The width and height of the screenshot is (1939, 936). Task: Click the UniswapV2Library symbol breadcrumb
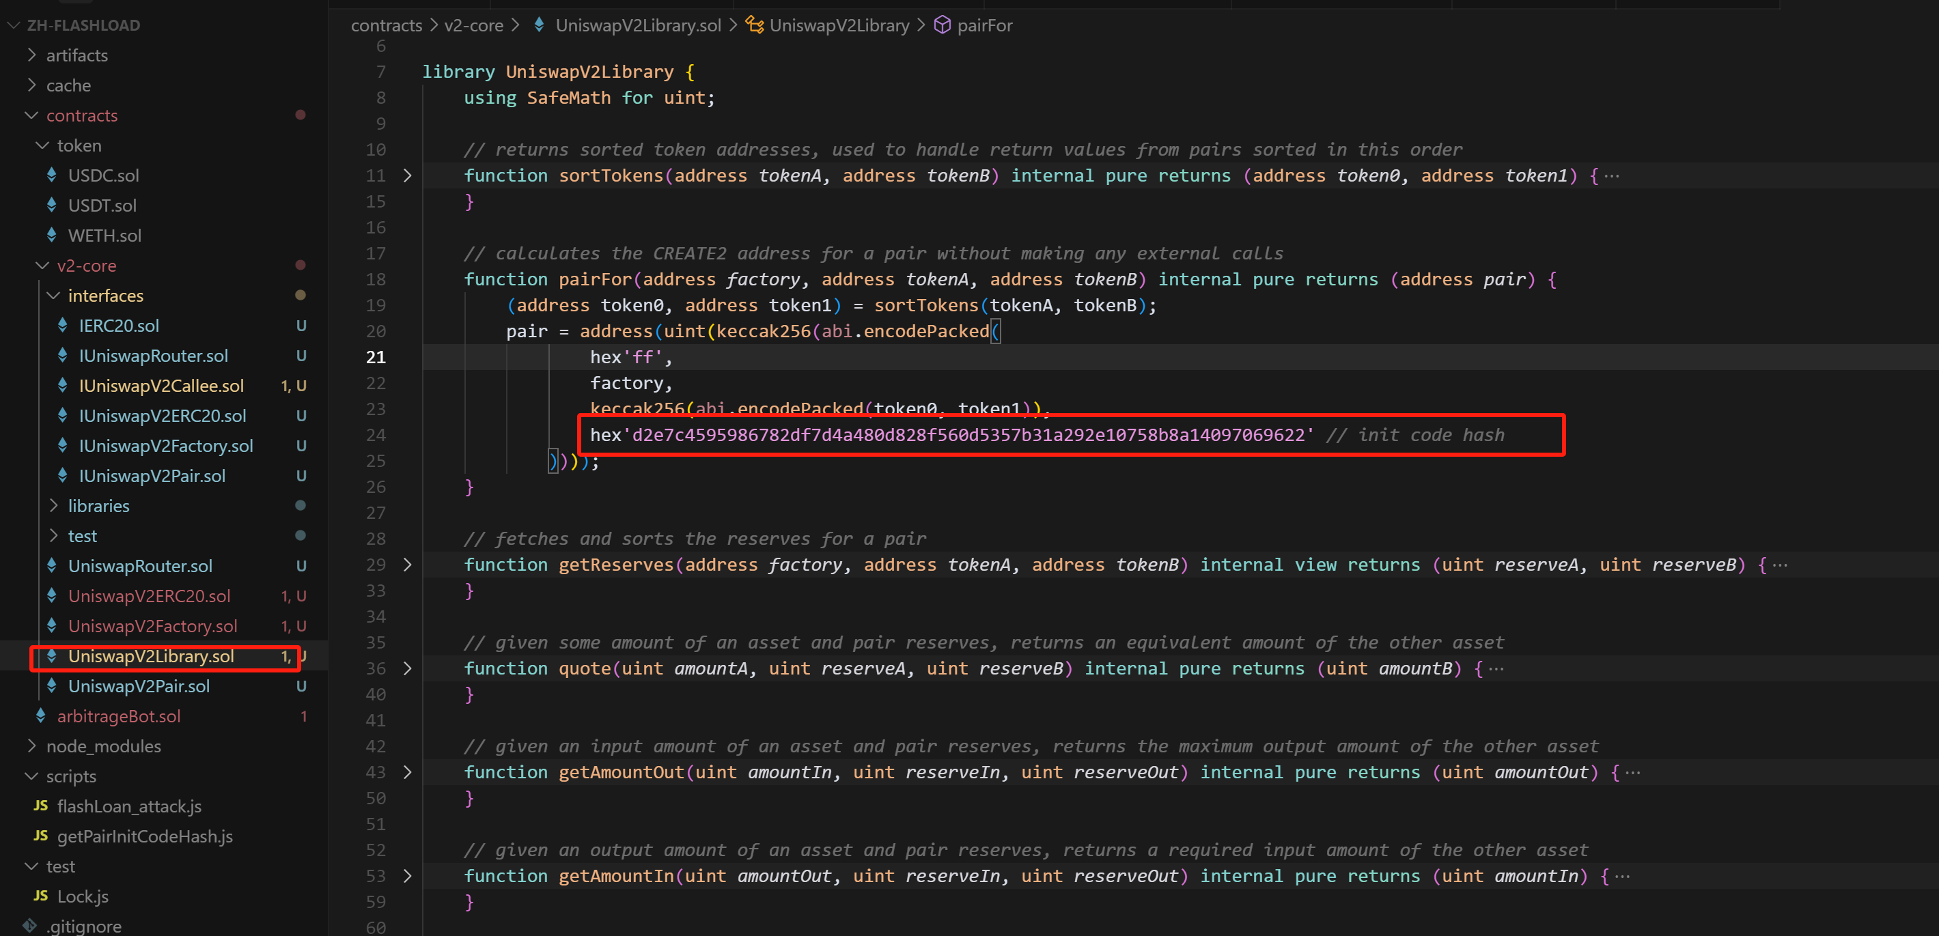(839, 25)
